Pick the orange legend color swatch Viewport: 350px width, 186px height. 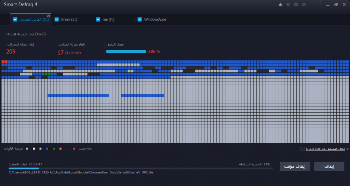(60, 148)
